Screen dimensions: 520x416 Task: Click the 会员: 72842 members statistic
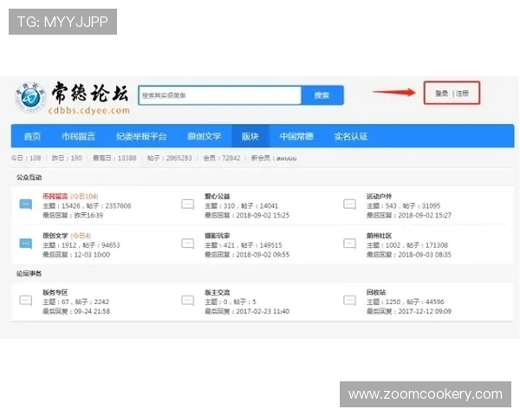222,158
